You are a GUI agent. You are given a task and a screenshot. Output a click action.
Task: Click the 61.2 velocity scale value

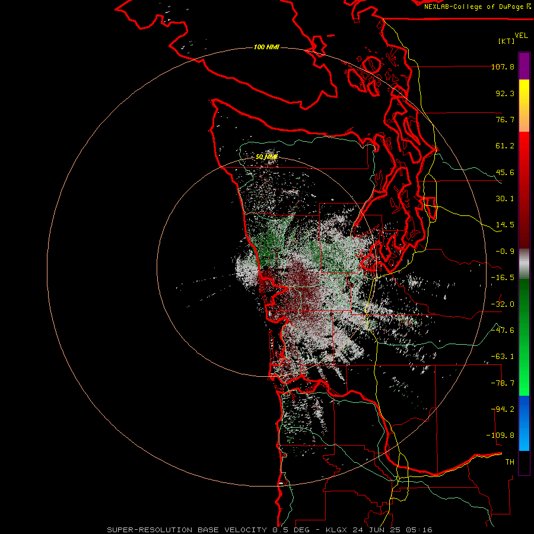tap(505, 146)
